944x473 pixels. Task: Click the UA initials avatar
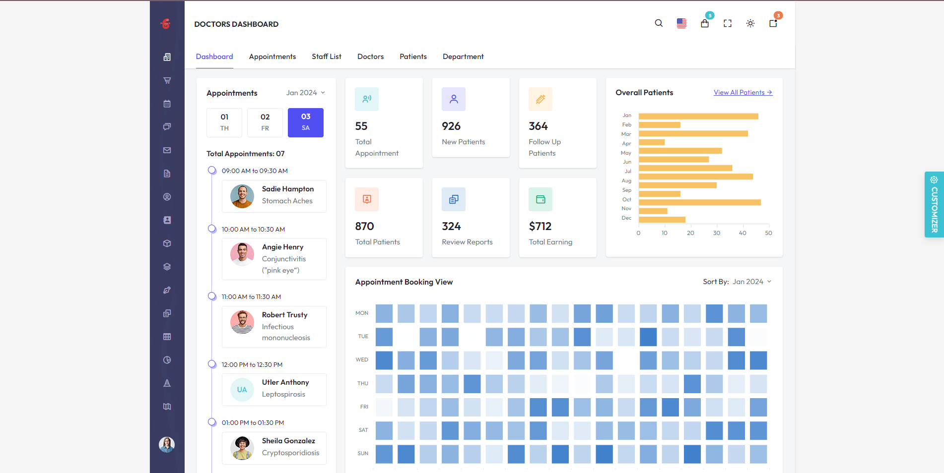point(242,390)
